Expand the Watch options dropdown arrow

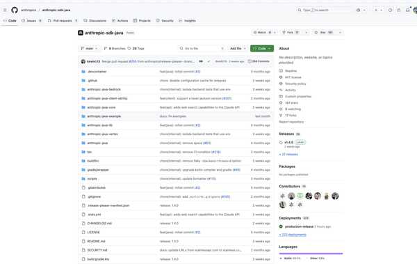(x=275, y=33)
